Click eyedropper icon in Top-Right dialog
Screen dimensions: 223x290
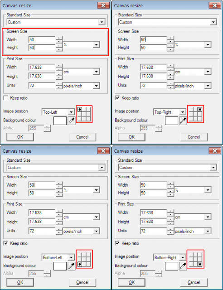point(183,121)
